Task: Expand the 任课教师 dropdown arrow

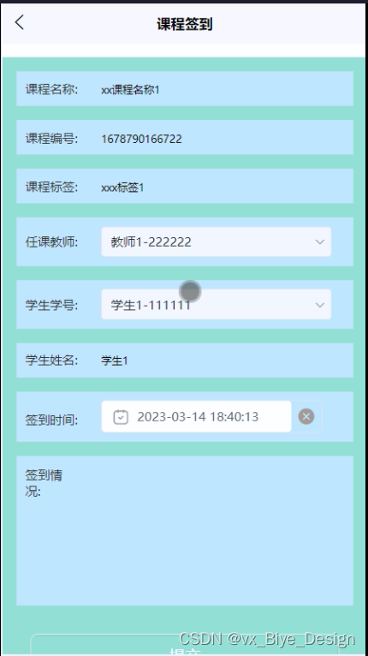Action: pos(319,242)
